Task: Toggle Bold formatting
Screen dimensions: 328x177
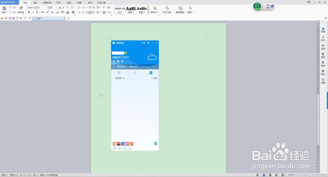Action: [29, 12]
